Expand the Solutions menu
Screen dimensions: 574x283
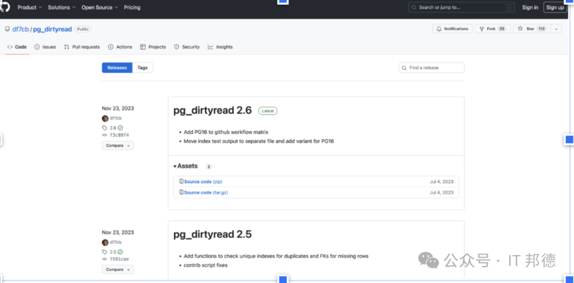(x=62, y=7)
